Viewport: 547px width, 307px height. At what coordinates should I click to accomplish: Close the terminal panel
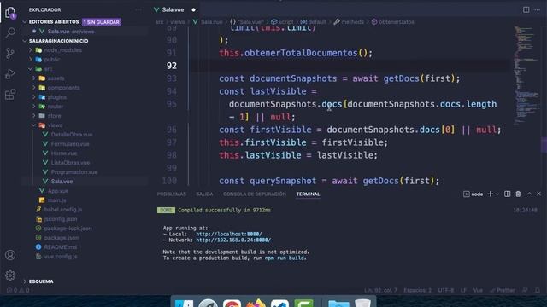[x=538, y=194]
